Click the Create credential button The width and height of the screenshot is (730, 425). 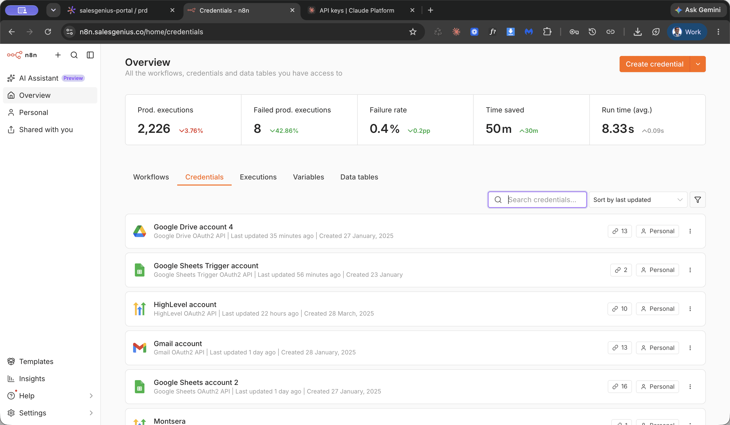point(654,64)
